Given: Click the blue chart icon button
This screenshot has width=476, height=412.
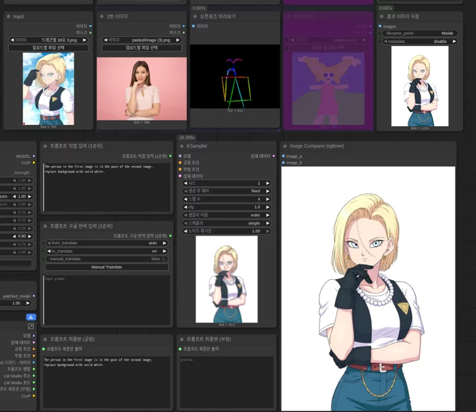Looking at the screenshot, I should 31,317.
